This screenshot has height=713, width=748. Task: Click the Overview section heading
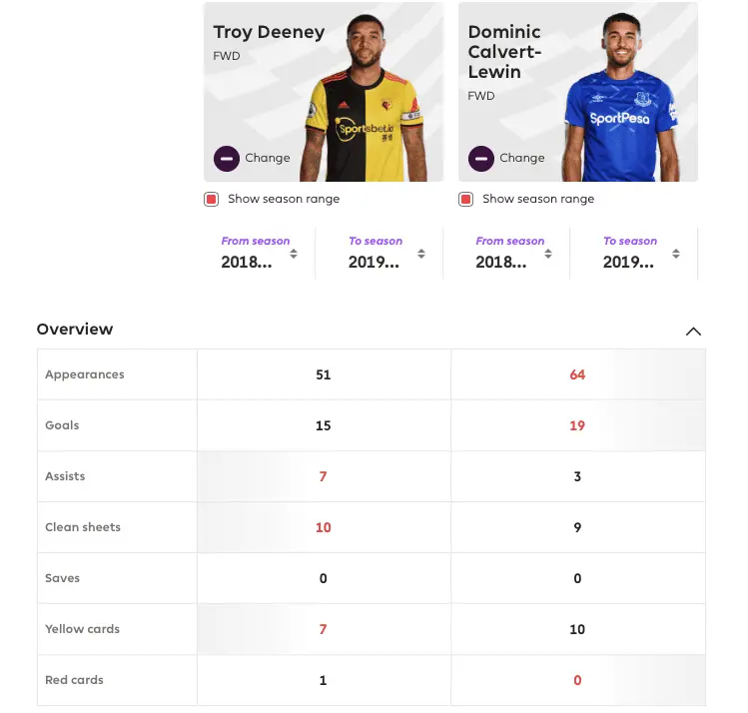click(x=75, y=330)
